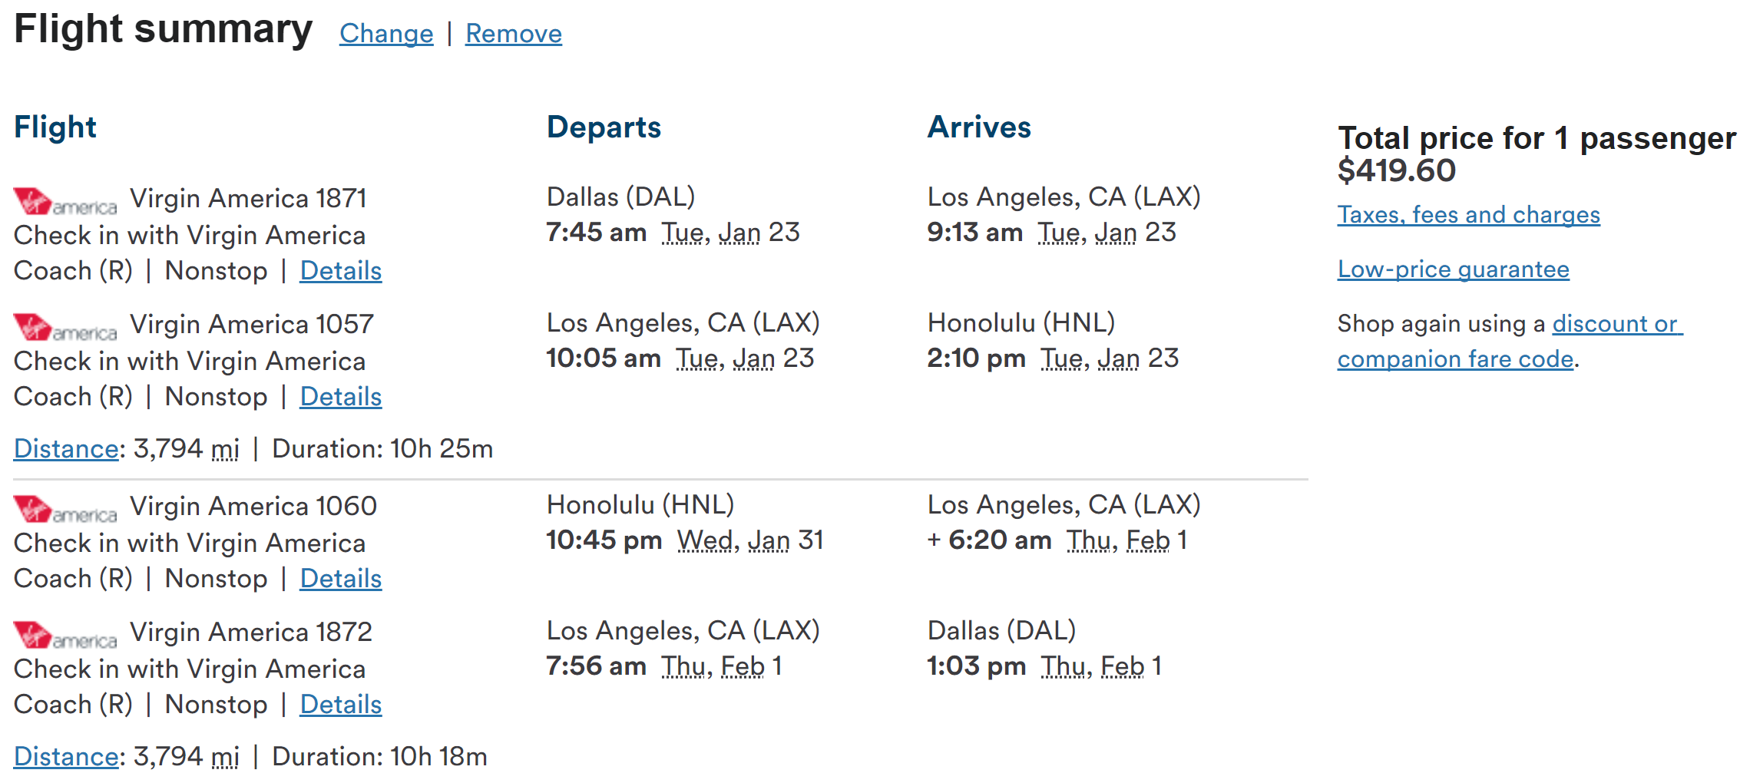Image resolution: width=1750 pixels, height=783 pixels.
Task: Click the Distance link for return trip
Action: (66, 757)
